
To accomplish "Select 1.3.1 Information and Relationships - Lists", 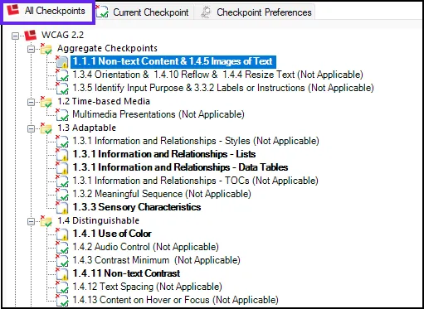I will (164, 154).
